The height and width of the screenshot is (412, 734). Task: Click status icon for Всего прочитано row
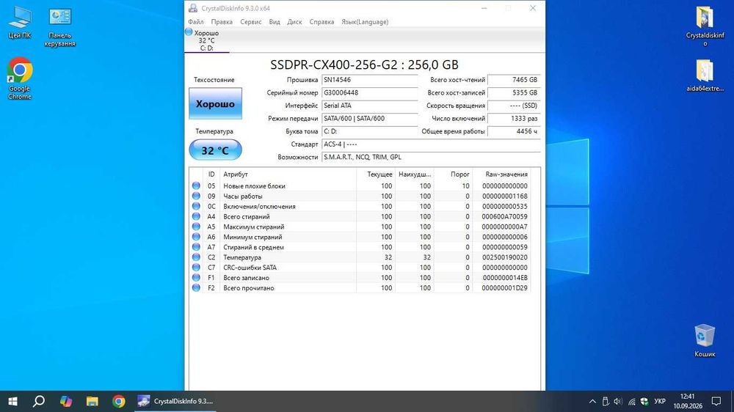click(x=196, y=288)
